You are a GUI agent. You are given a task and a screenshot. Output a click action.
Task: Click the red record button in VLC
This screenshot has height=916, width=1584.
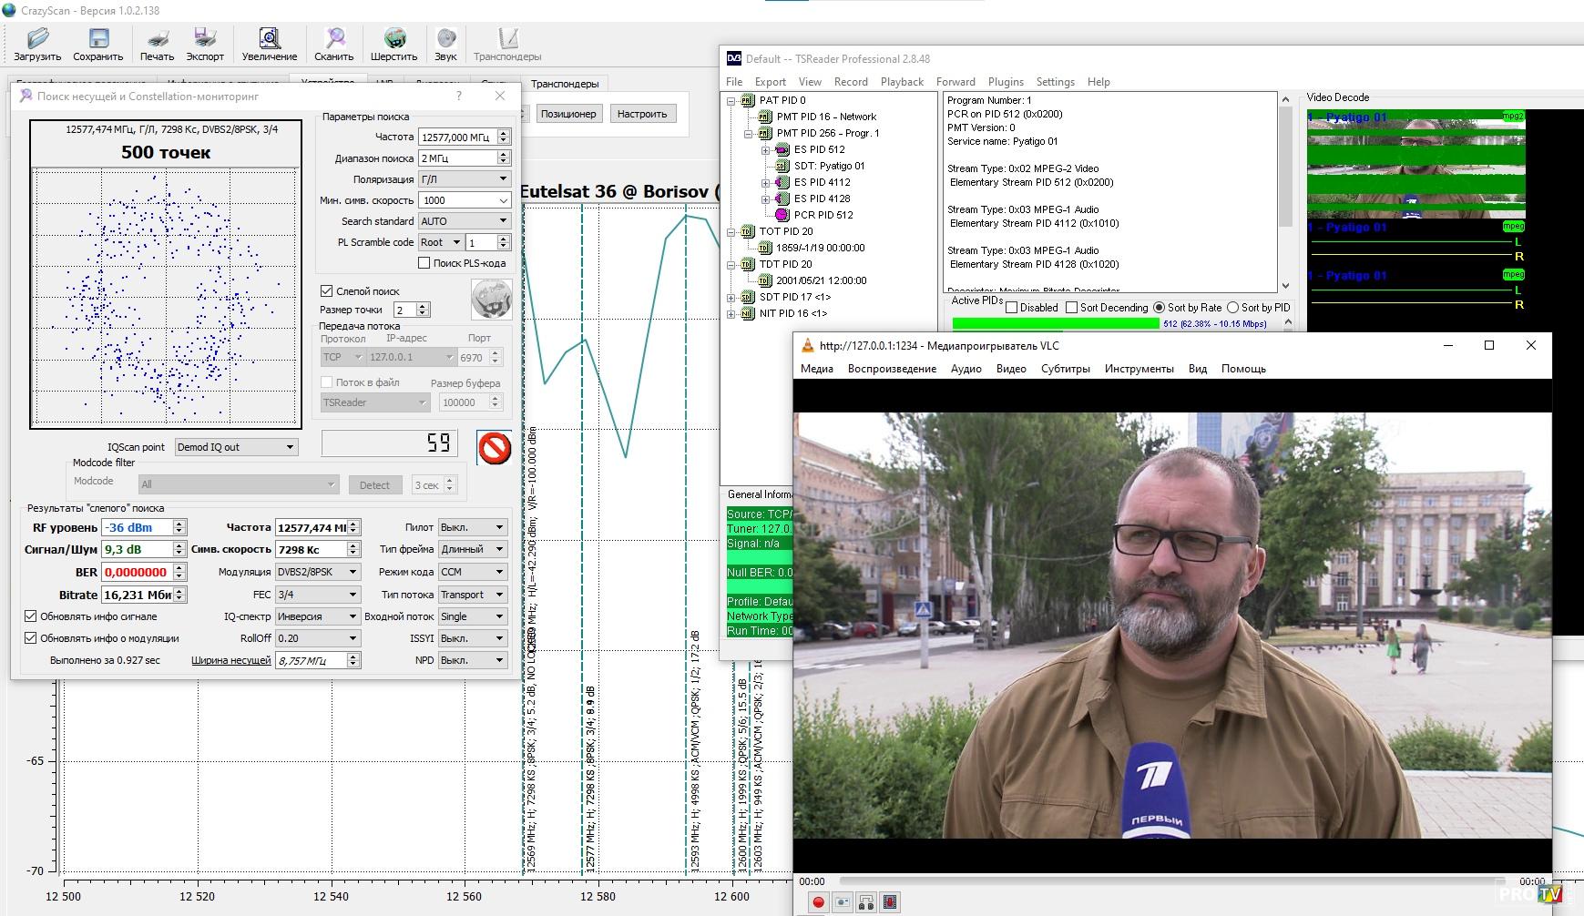click(818, 901)
